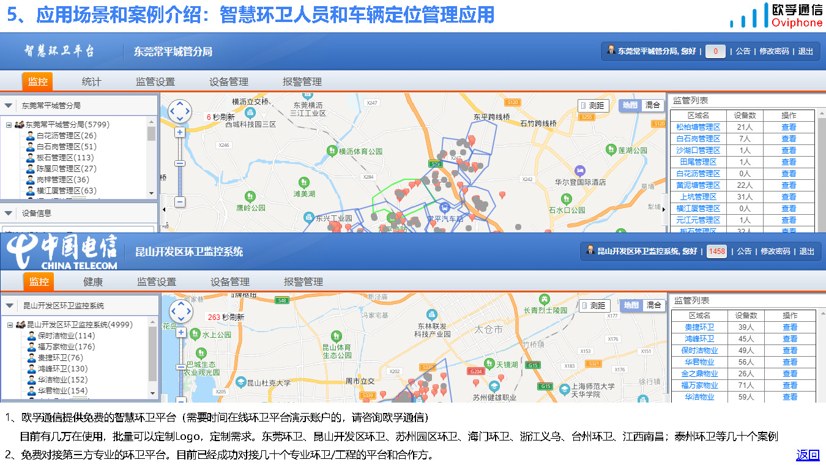Click 横沥体育公园 park marker icon
The height and width of the screenshot is (465, 826).
tap(332, 150)
